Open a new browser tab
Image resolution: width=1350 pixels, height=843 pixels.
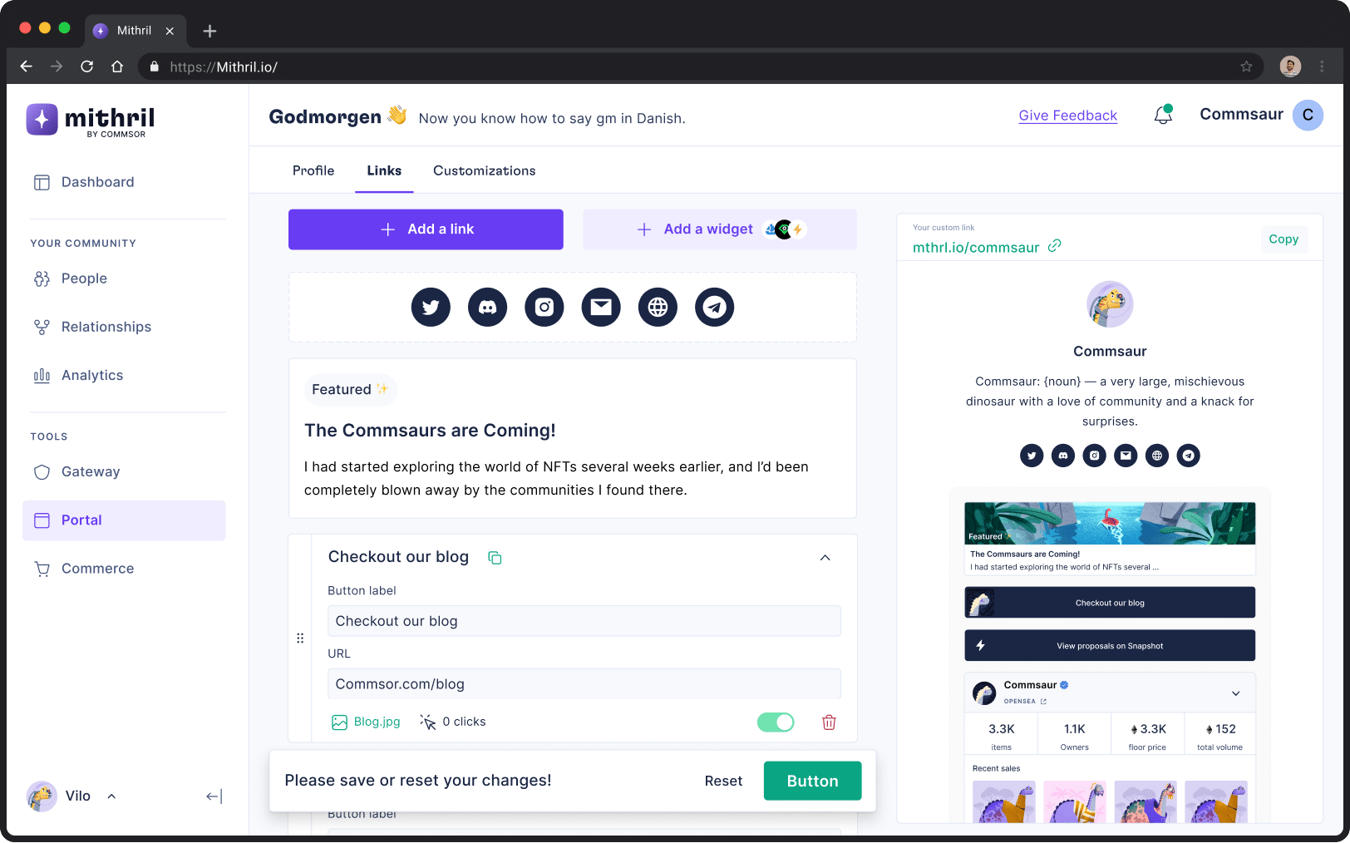click(x=209, y=31)
